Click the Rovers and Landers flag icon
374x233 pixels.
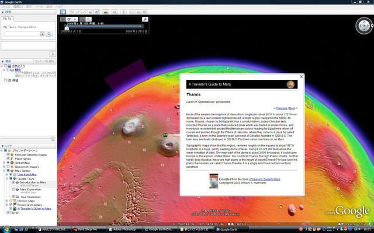pyautogui.click(x=15, y=204)
